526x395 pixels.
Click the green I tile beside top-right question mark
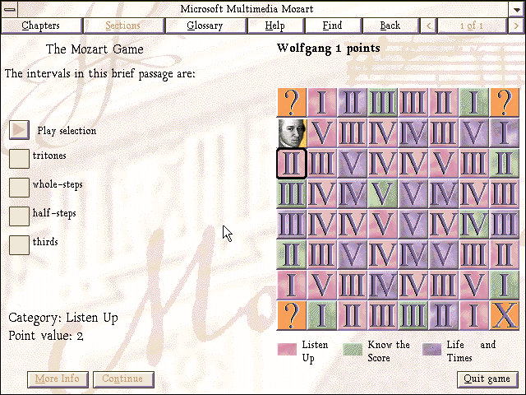pos(473,102)
